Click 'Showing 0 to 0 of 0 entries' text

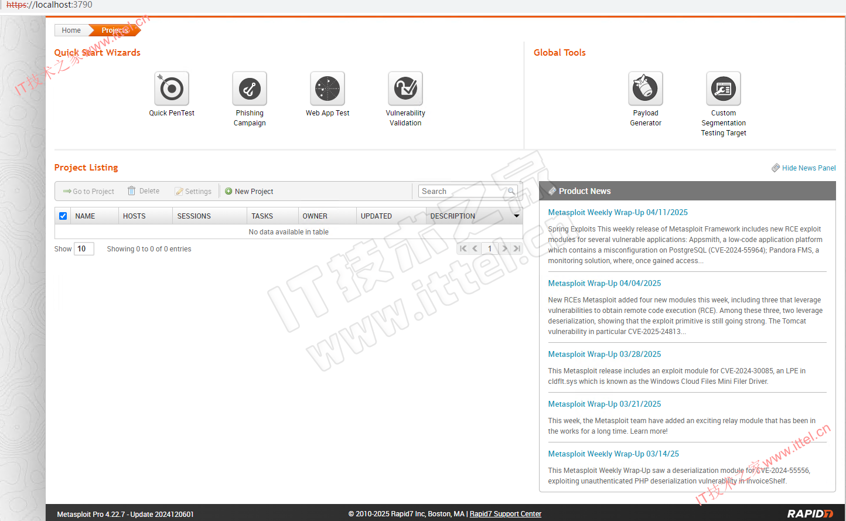149,249
